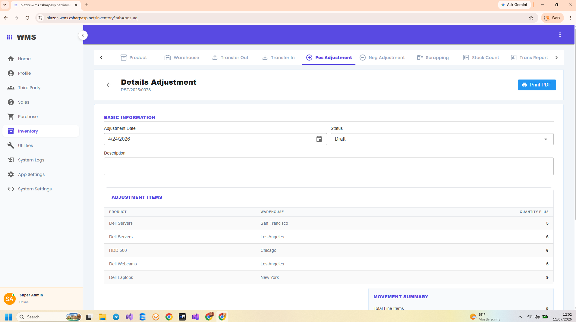Image resolution: width=576 pixels, height=322 pixels.
Task: Reload the page
Action: pos(27,18)
